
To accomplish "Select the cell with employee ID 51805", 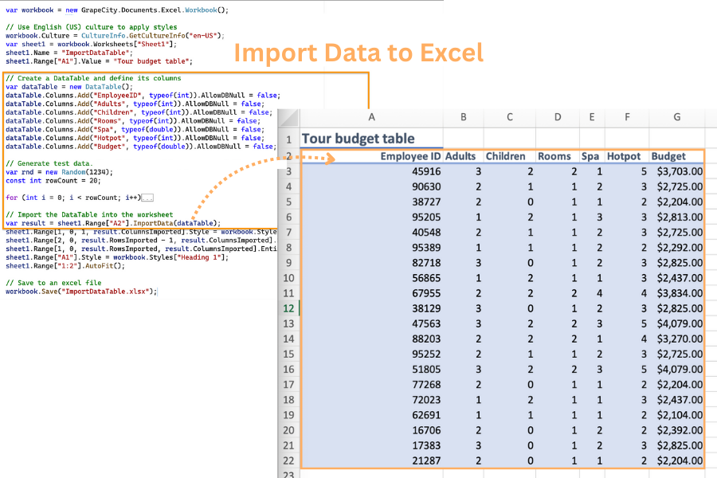I will click(371, 369).
